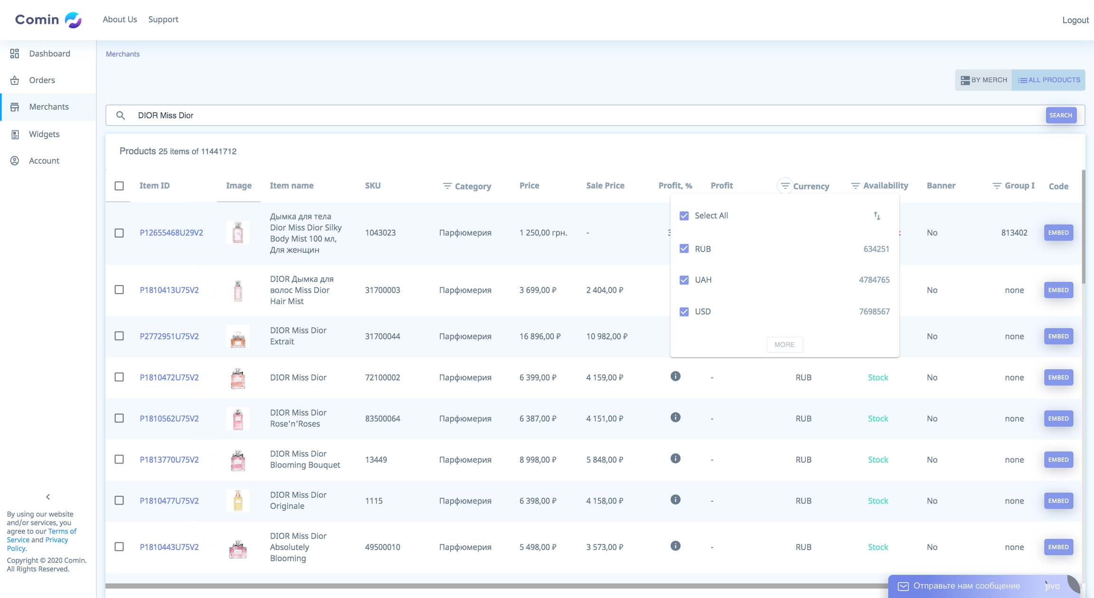Check the row for P1810477U75V2
The image size is (1094, 598).
pos(119,501)
